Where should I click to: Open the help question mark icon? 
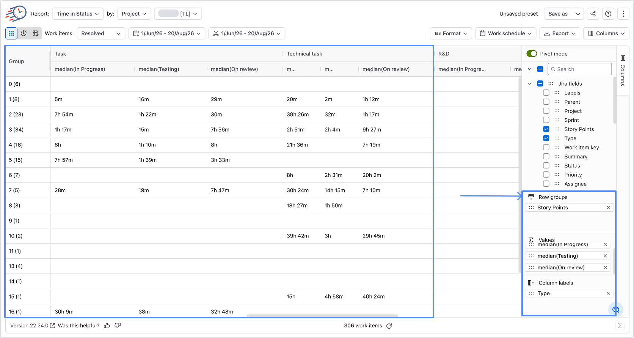coord(608,14)
